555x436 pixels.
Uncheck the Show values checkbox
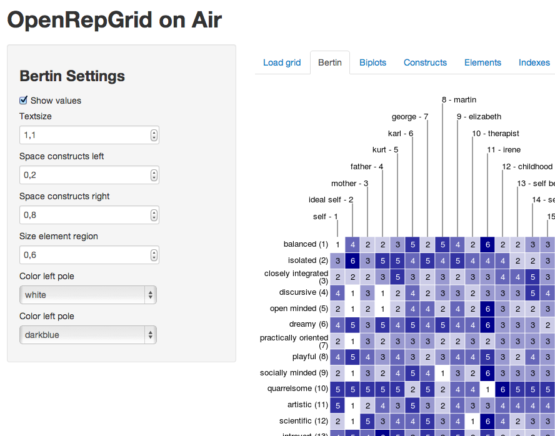coord(23,101)
